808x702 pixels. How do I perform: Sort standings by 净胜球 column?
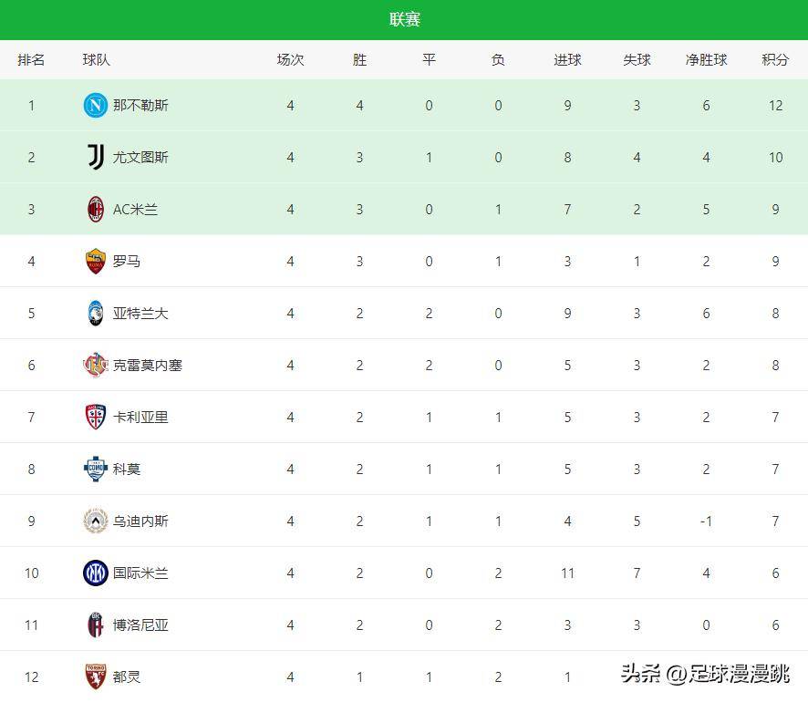coord(706,59)
